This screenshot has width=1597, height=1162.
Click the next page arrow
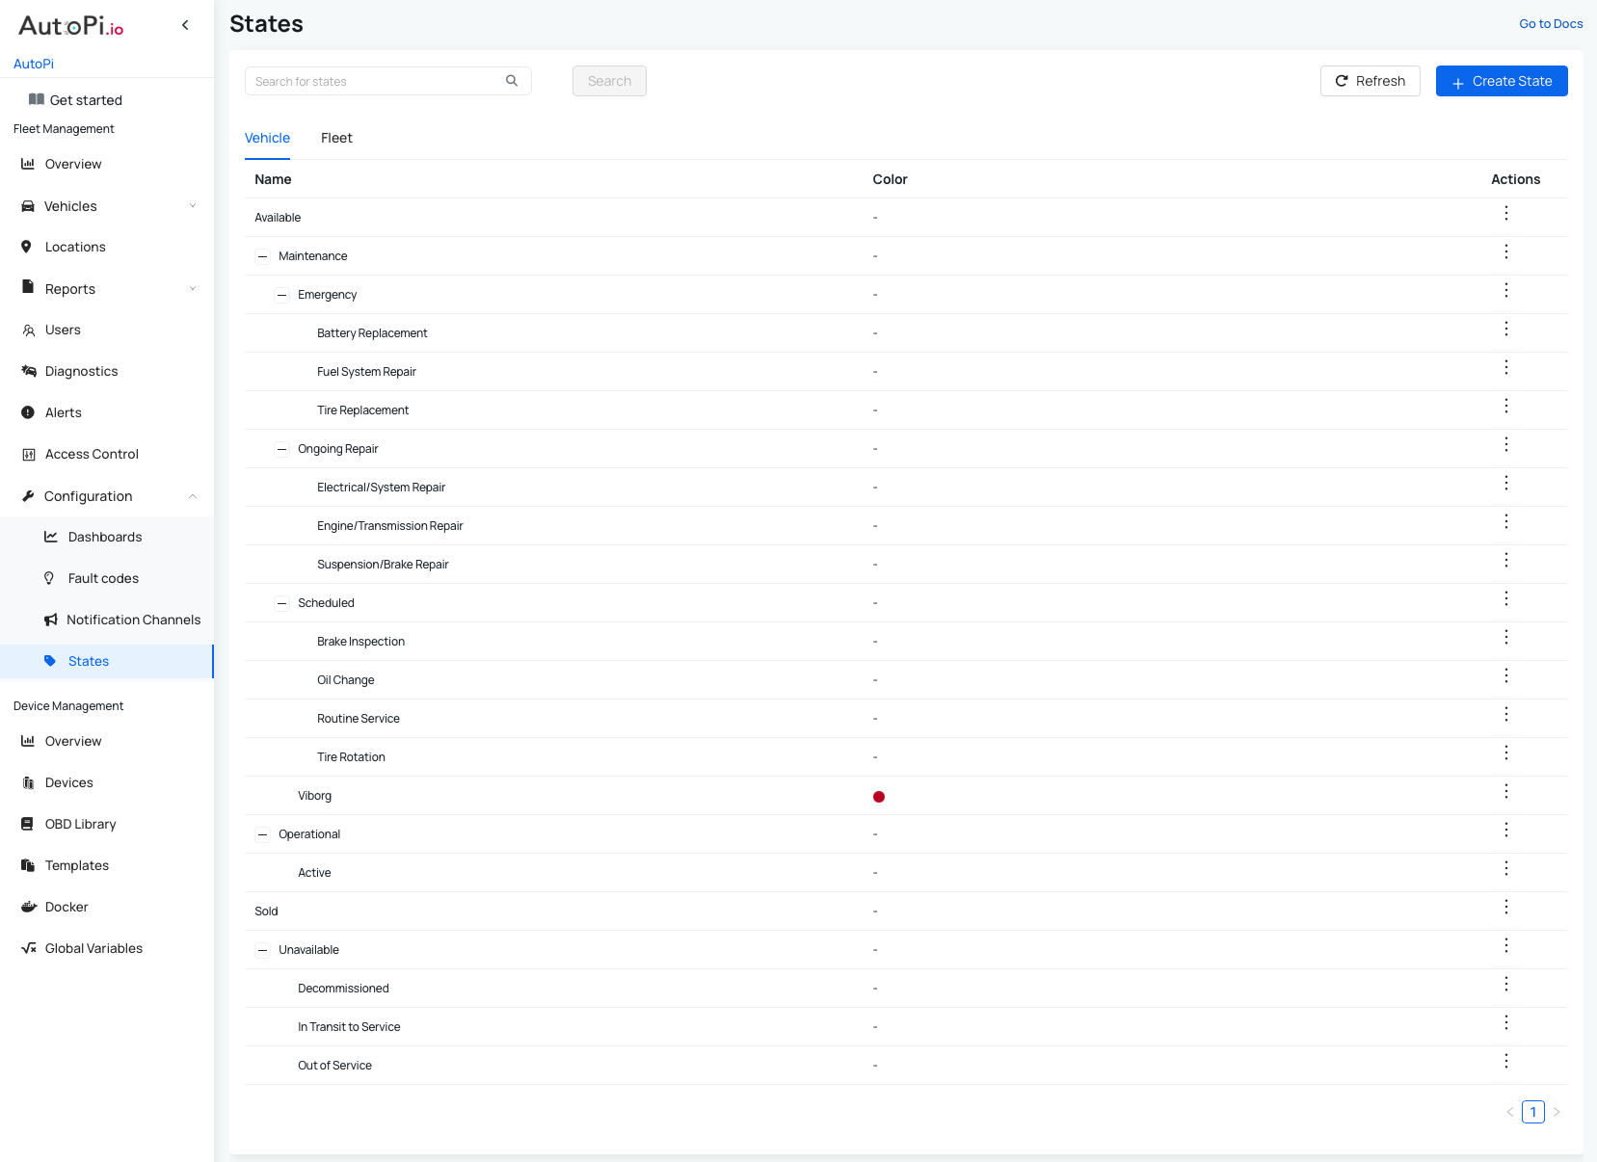pos(1557,1112)
